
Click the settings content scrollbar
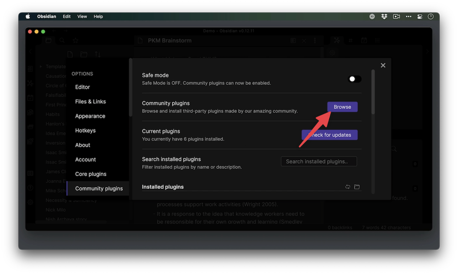point(373,92)
